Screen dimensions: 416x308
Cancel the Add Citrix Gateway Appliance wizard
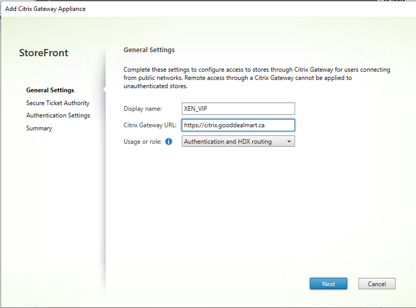[377, 284]
